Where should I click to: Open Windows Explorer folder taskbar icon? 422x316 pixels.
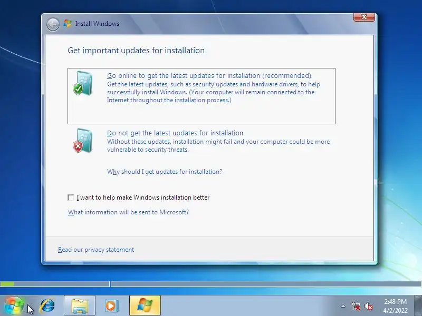(x=80, y=305)
